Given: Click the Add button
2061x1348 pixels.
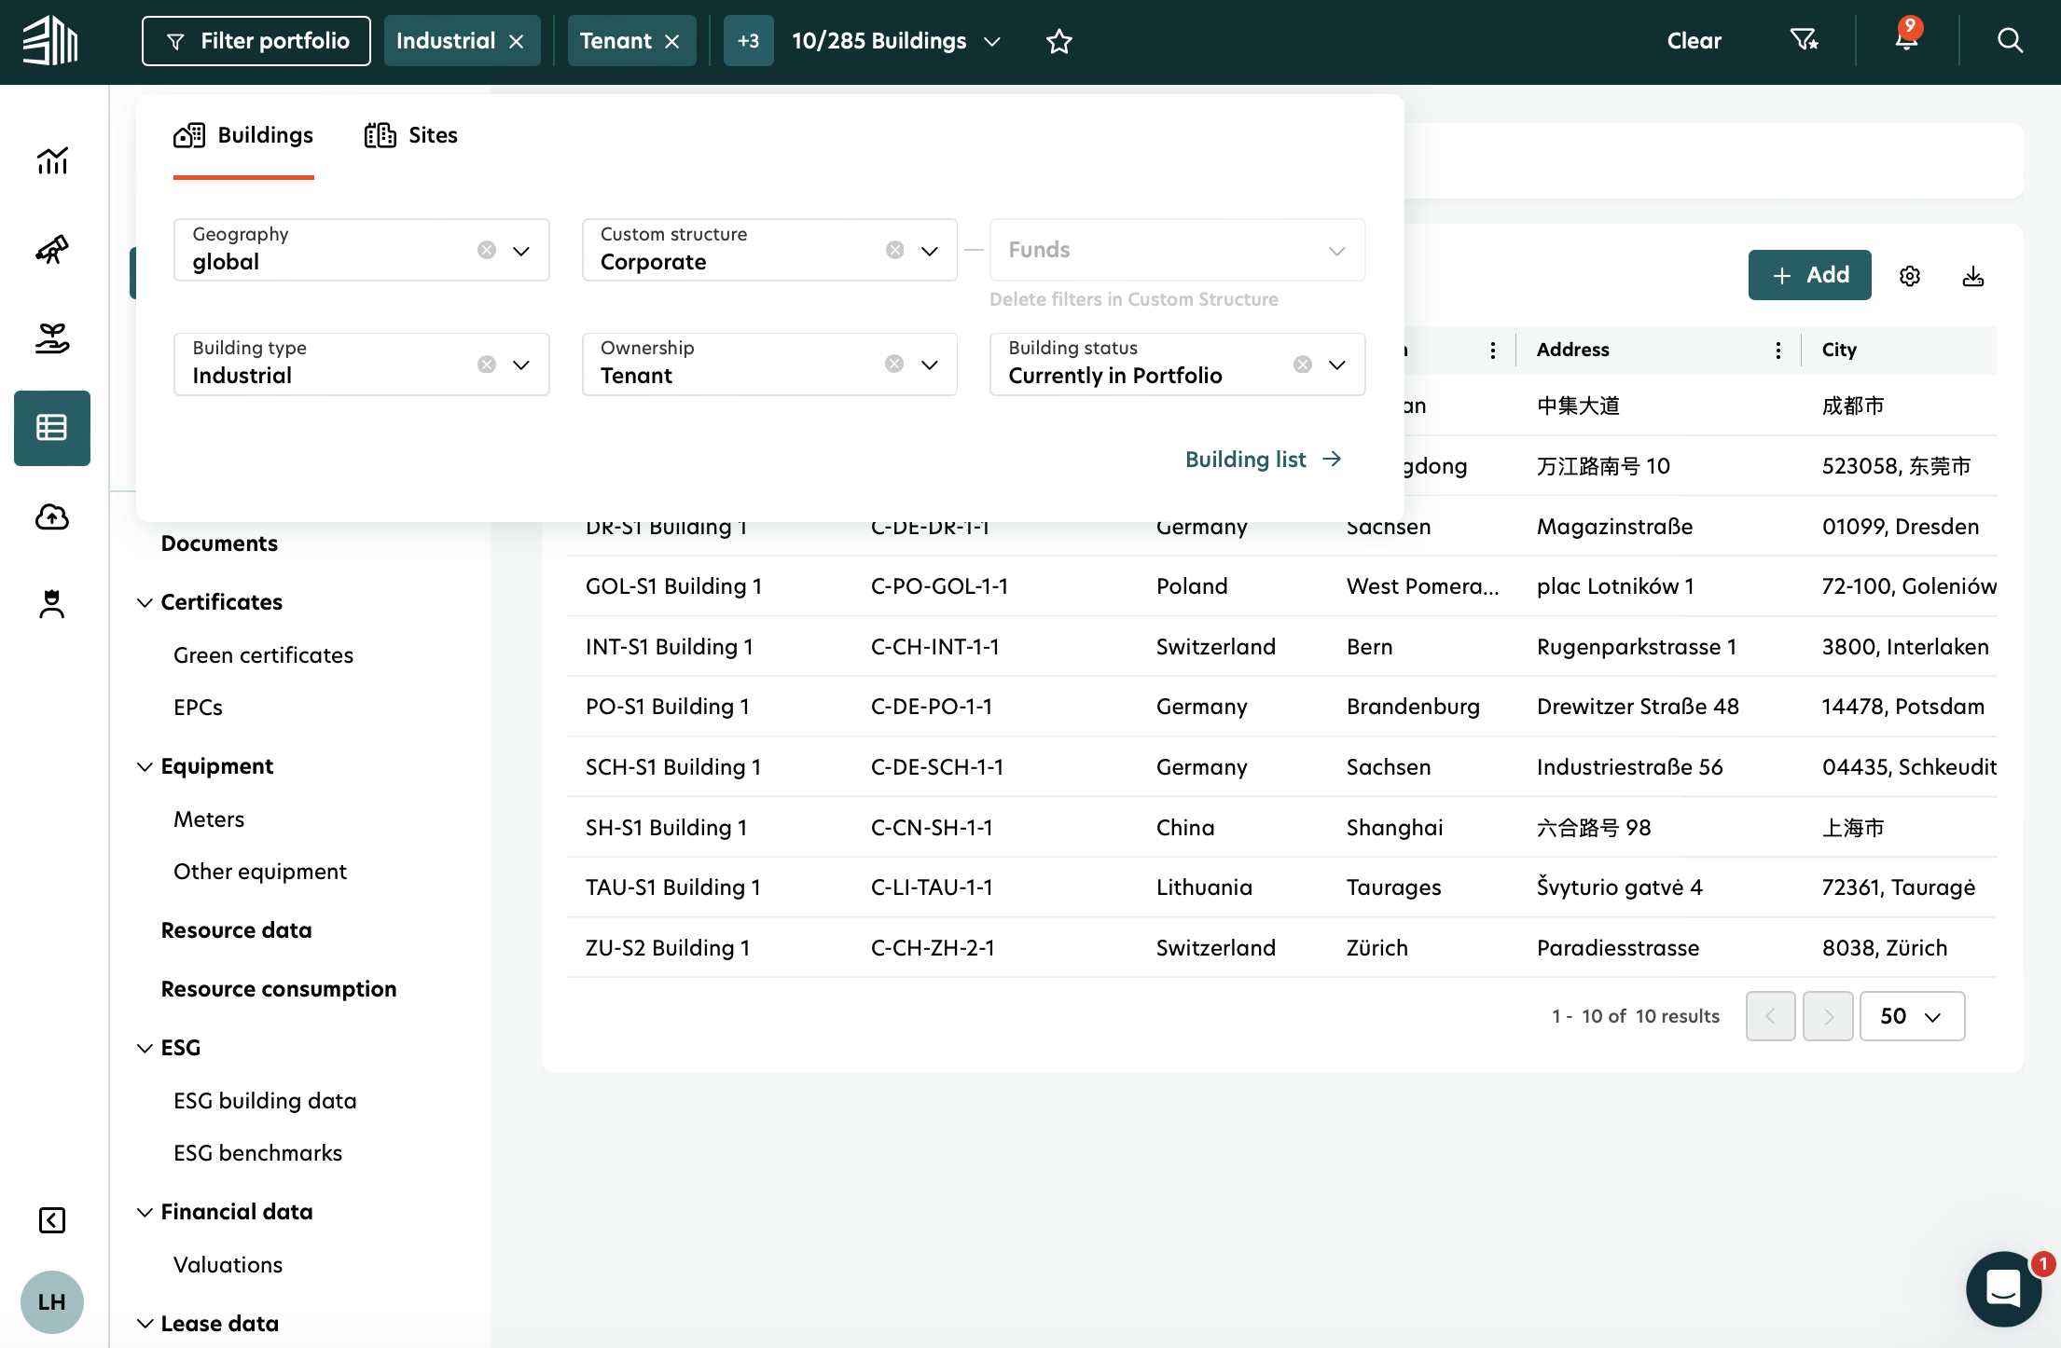Looking at the screenshot, I should point(1808,275).
